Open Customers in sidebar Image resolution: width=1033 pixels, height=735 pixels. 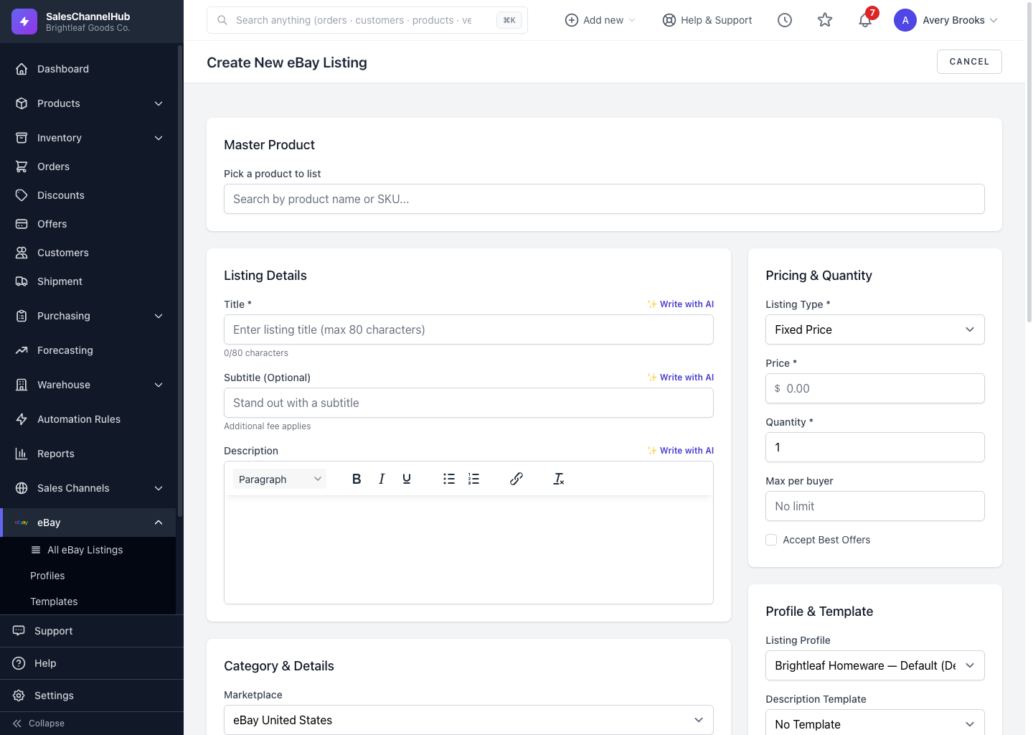(x=88, y=253)
